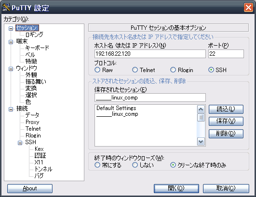
Task: Set window close to 常にする
Action: pos(97,165)
